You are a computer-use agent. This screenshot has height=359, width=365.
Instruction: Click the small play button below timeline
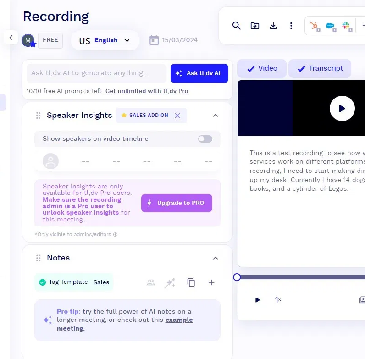pyautogui.click(x=257, y=300)
